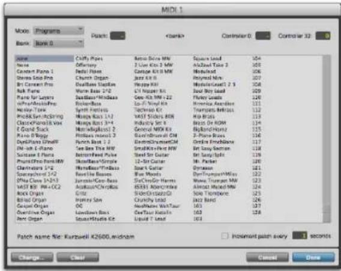Select patch number 113

click(256, 117)
